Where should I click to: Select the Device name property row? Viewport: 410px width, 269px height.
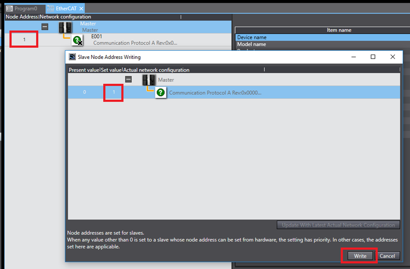click(x=252, y=37)
